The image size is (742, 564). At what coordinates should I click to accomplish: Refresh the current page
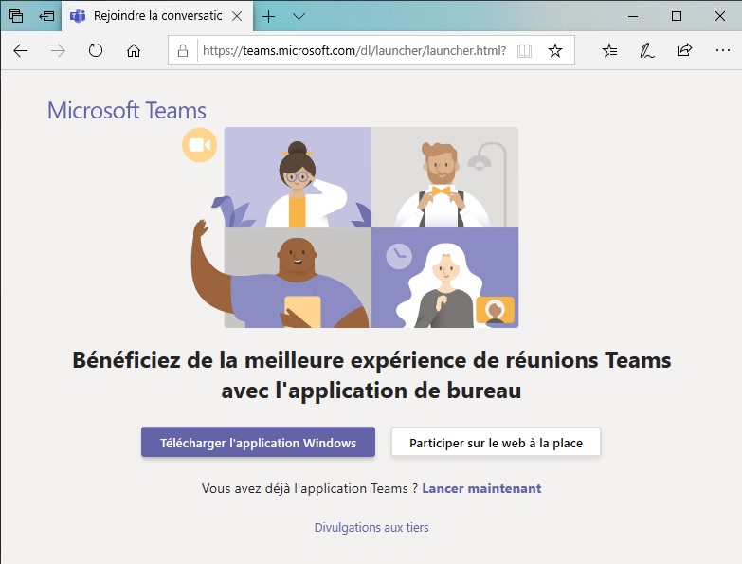click(x=96, y=50)
